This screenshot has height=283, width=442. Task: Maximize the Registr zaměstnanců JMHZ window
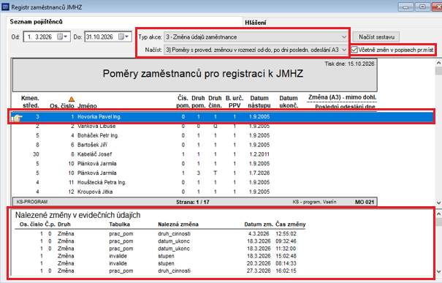tap(422, 7)
